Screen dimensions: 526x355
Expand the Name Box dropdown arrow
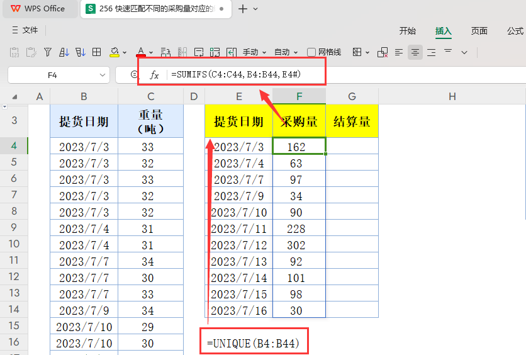tap(103, 75)
